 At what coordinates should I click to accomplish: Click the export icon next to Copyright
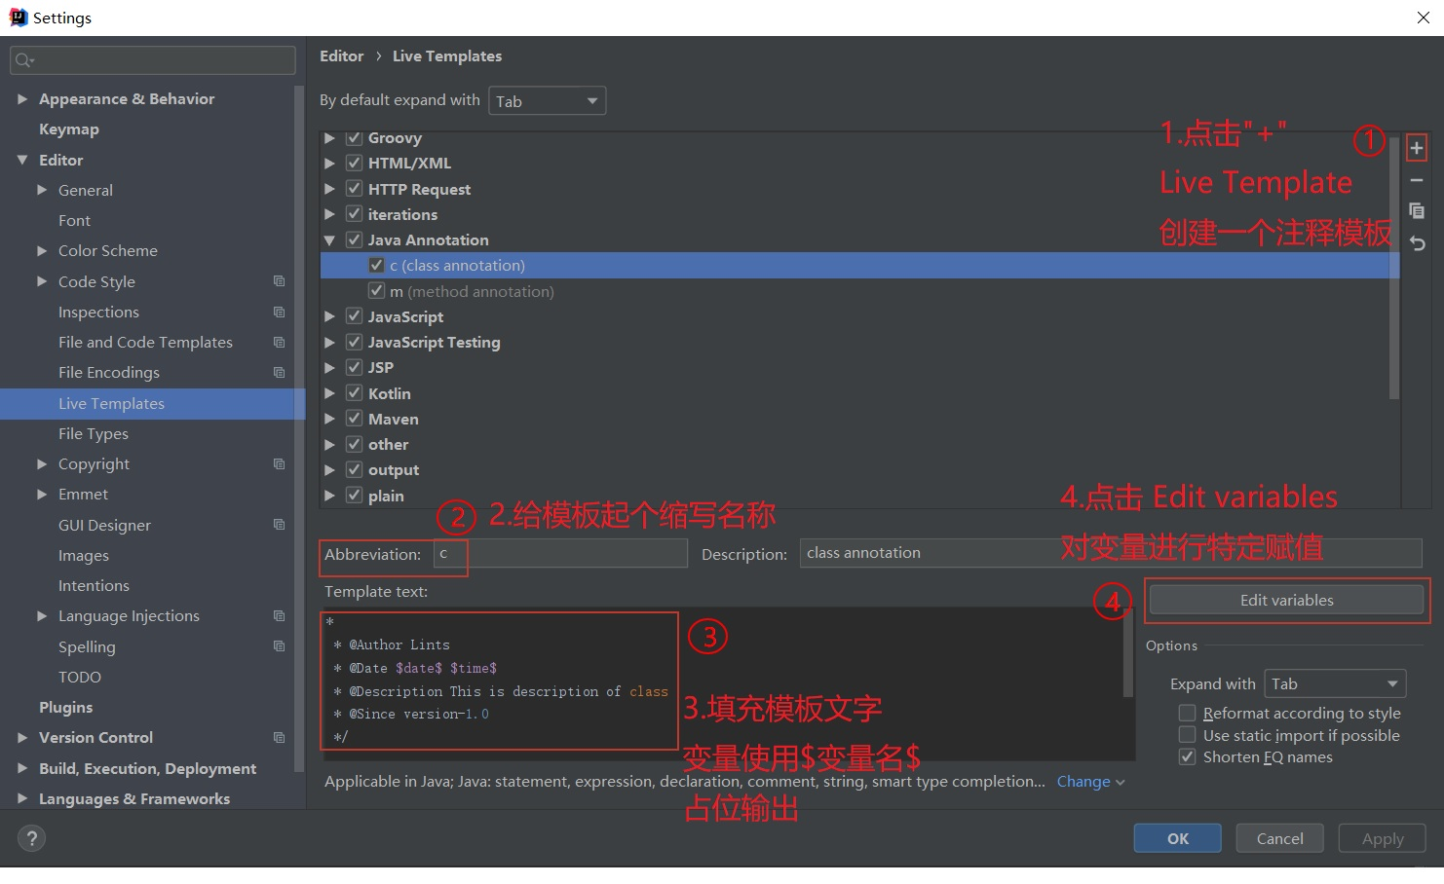(280, 464)
